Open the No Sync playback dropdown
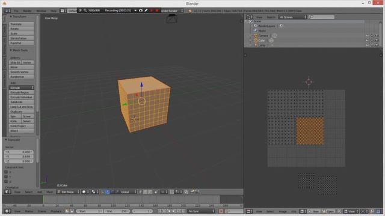Image resolution: width=385 pixels, height=216 pixels. coord(202,211)
